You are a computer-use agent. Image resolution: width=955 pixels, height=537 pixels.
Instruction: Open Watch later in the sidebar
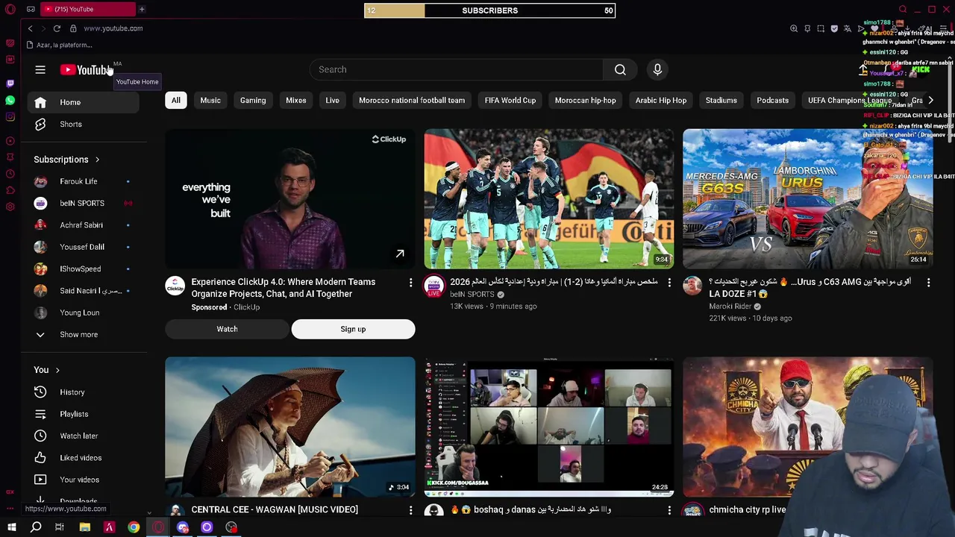click(84, 436)
